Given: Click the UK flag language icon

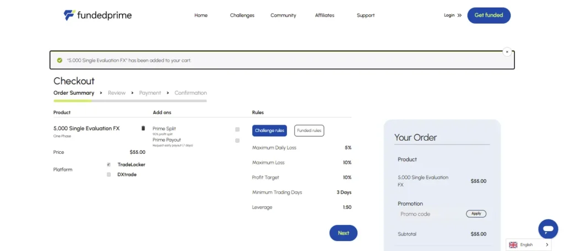Looking at the screenshot, I should tap(513, 245).
